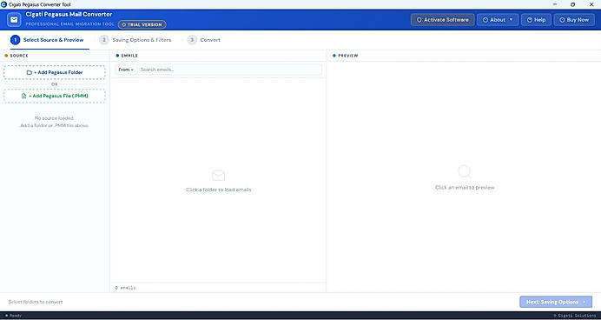601x320 pixels.
Task: Maximize or restore the converter window
Action: pos(572,4)
